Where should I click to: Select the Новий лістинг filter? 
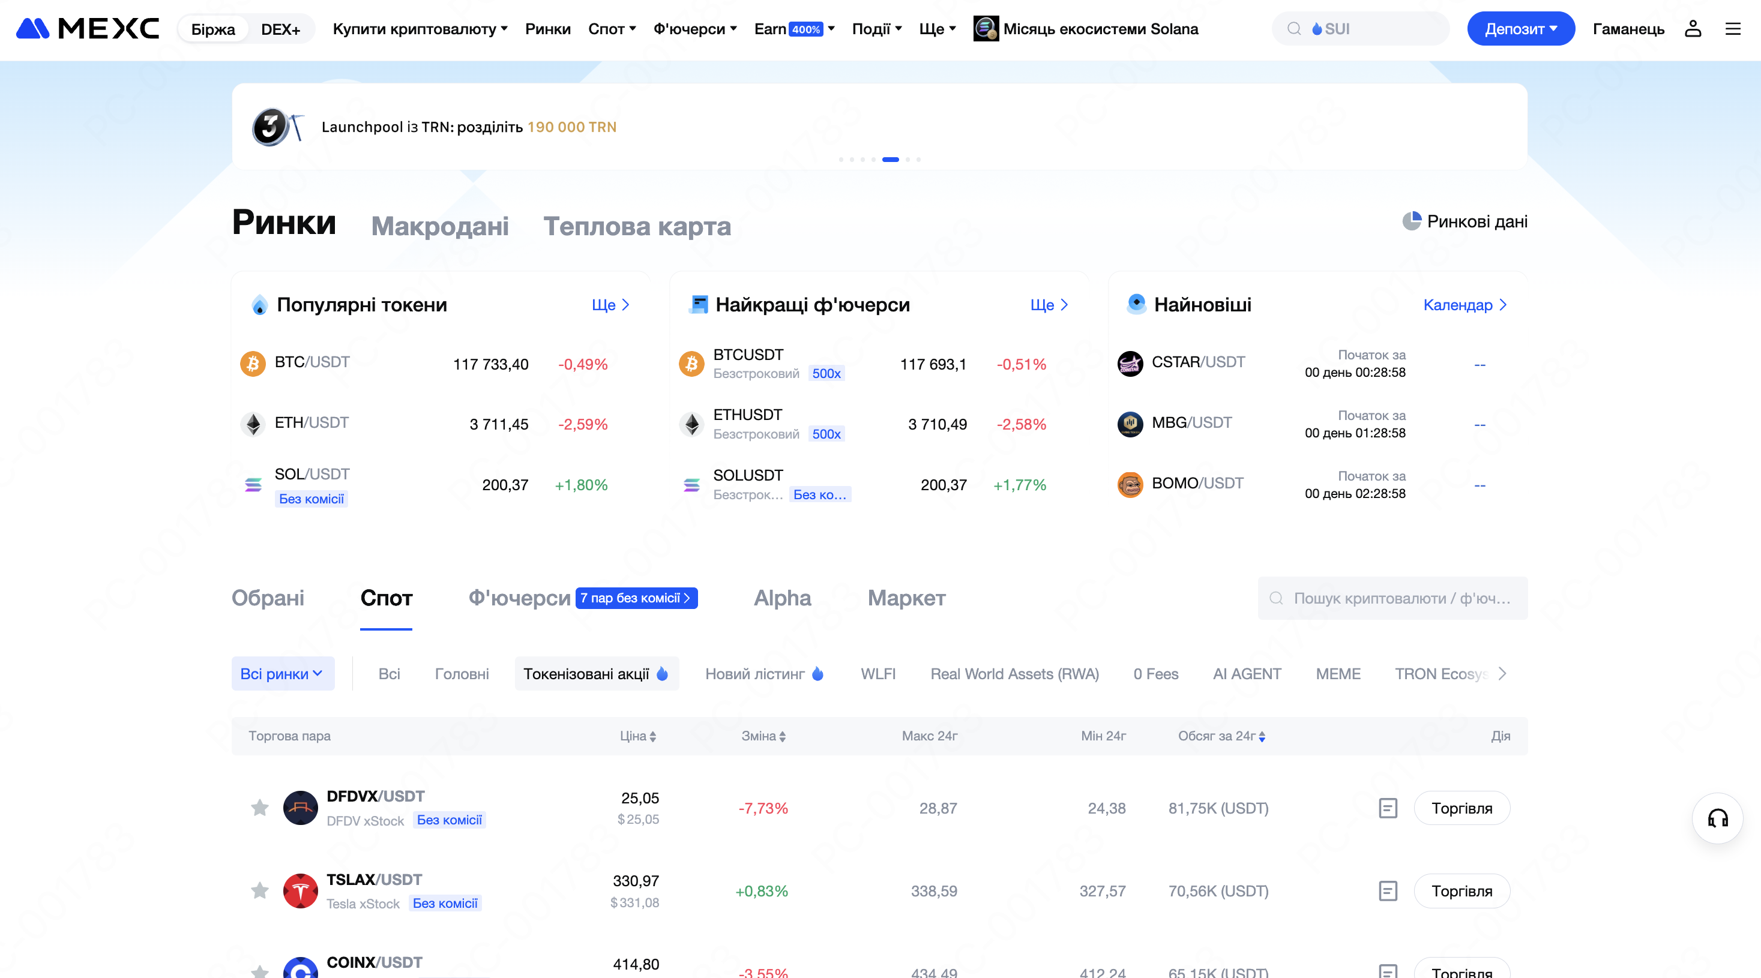coord(764,674)
